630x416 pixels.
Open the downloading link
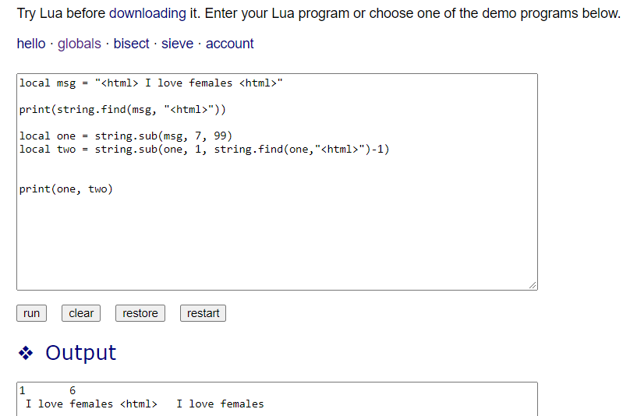tap(147, 13)
